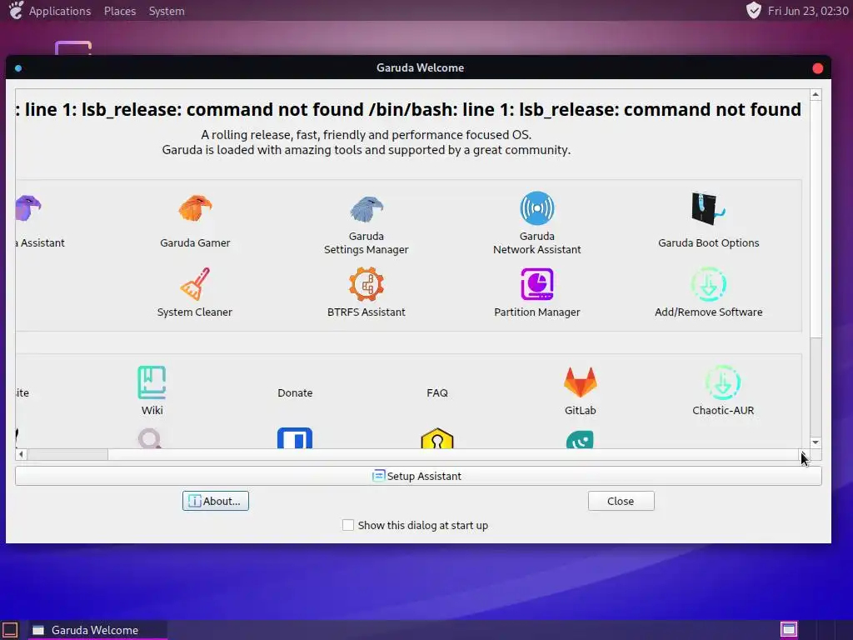Open Garuda Gamer
The image size is (853, 640).
[x=195, y=222]
